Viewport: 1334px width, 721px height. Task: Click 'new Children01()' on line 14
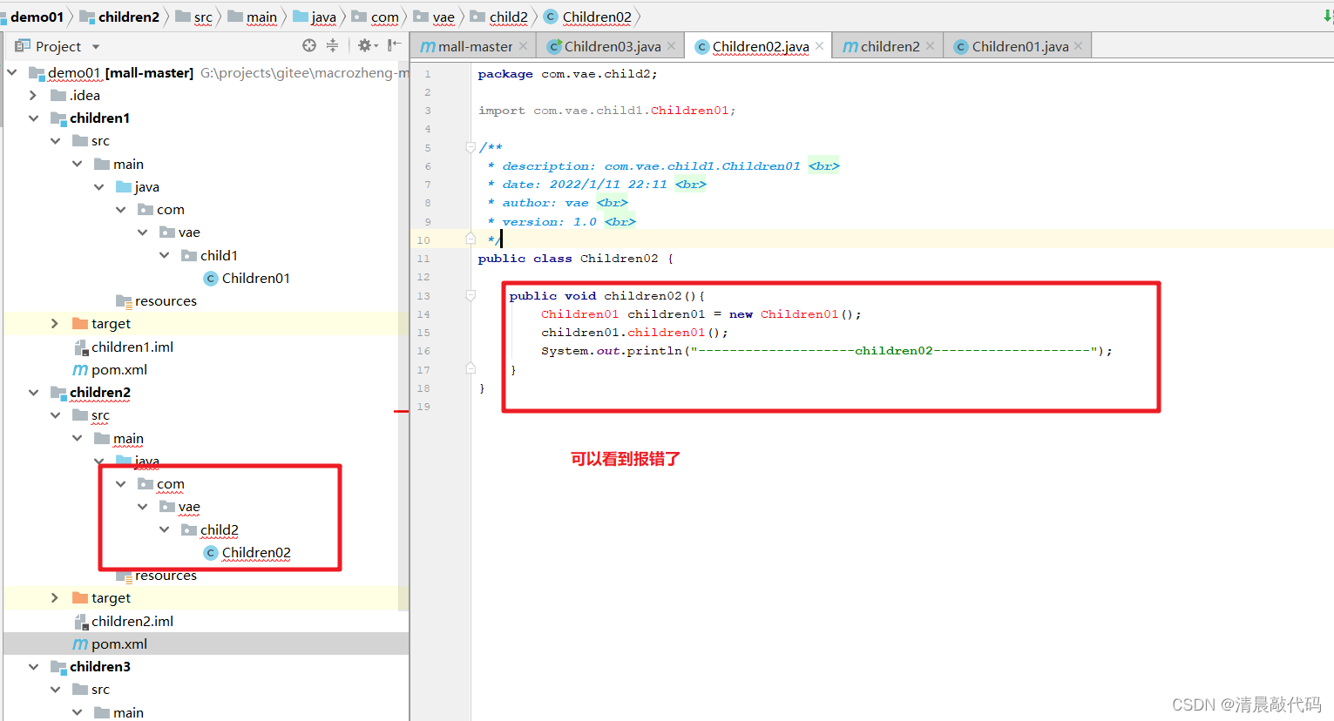[796, 314]
